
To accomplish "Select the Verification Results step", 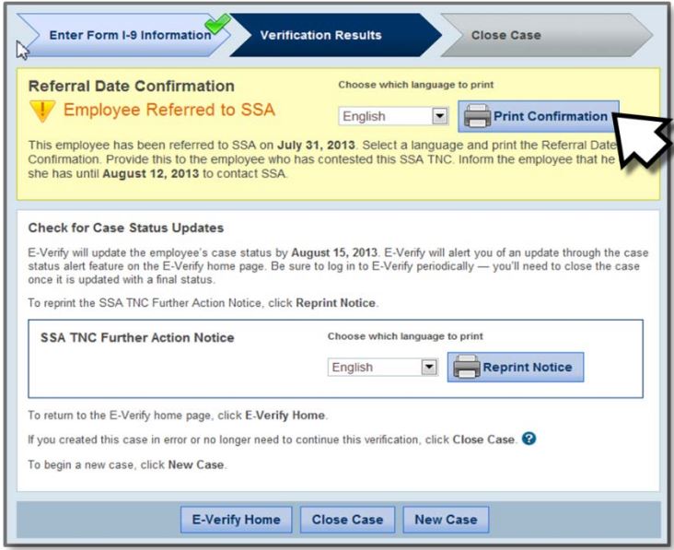I will 320,36.
